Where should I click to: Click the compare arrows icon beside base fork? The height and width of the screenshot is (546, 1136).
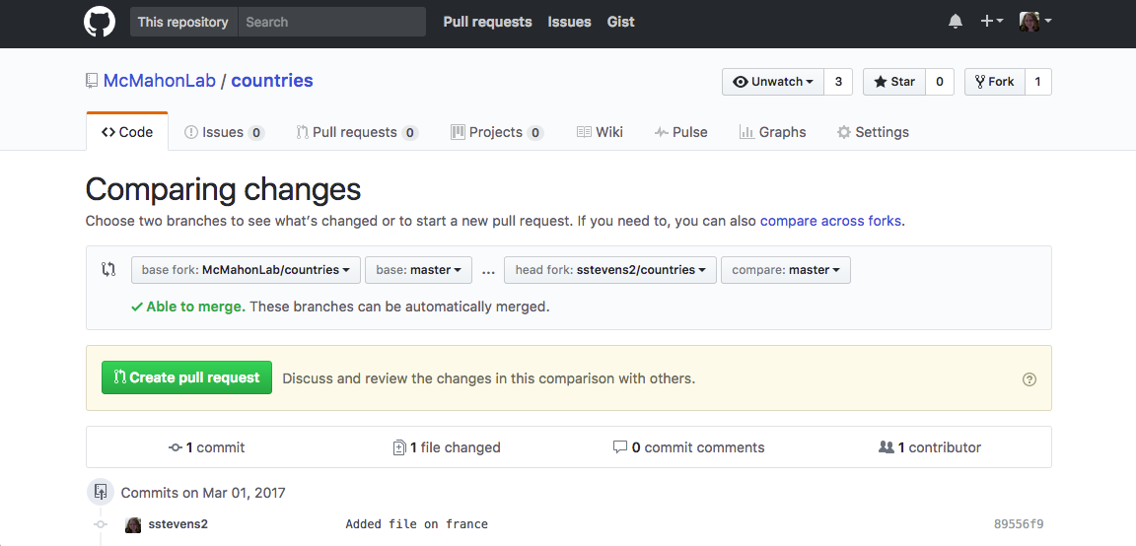coord(109,270)
